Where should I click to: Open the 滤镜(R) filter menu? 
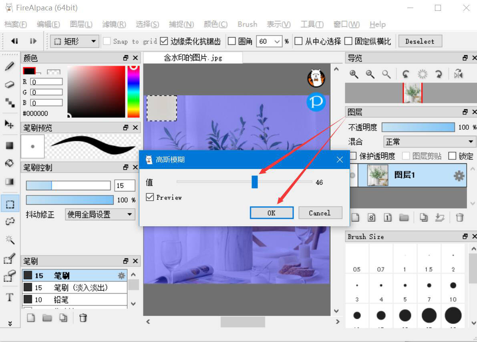[114, 24]
